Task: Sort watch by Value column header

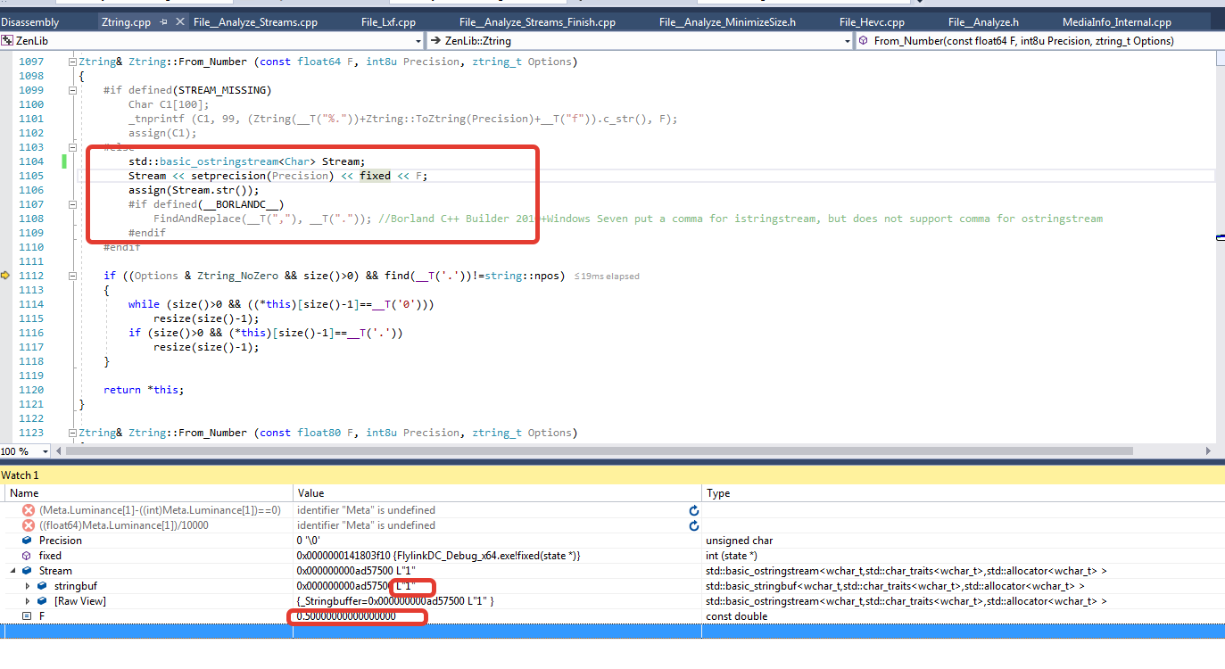Action: tap(497, 493)
